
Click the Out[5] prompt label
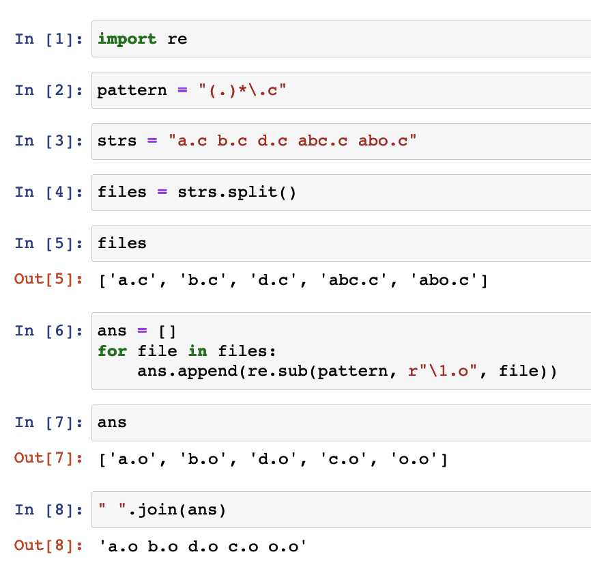coord(48,279)
